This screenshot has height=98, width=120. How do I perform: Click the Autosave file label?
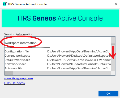13,68
